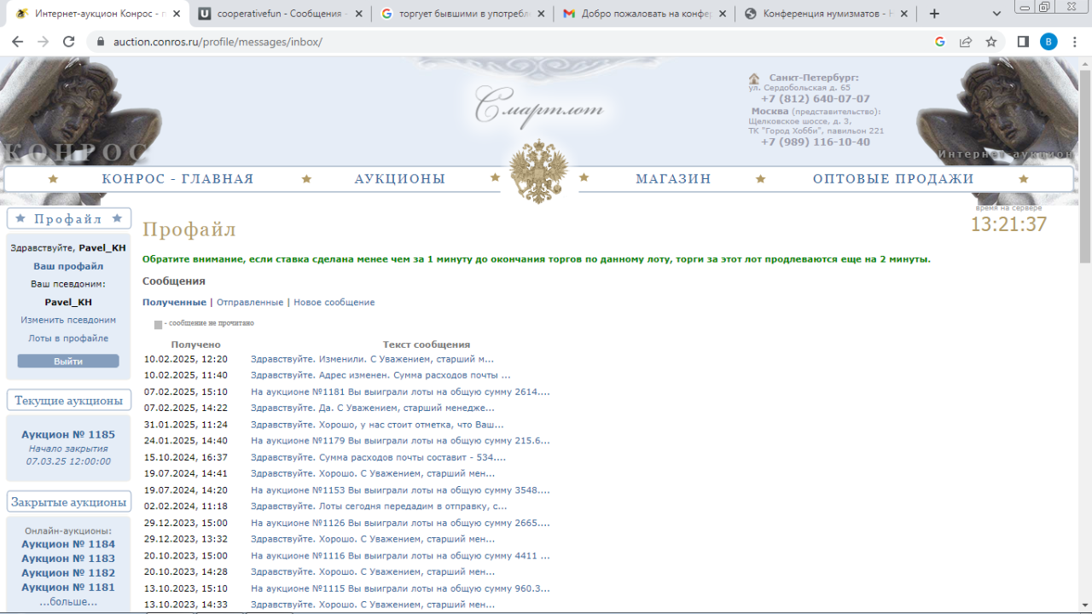Click the vertical page scrollbar thumb
Screen dimensions: 1092x614
[x=1085, y=166]
